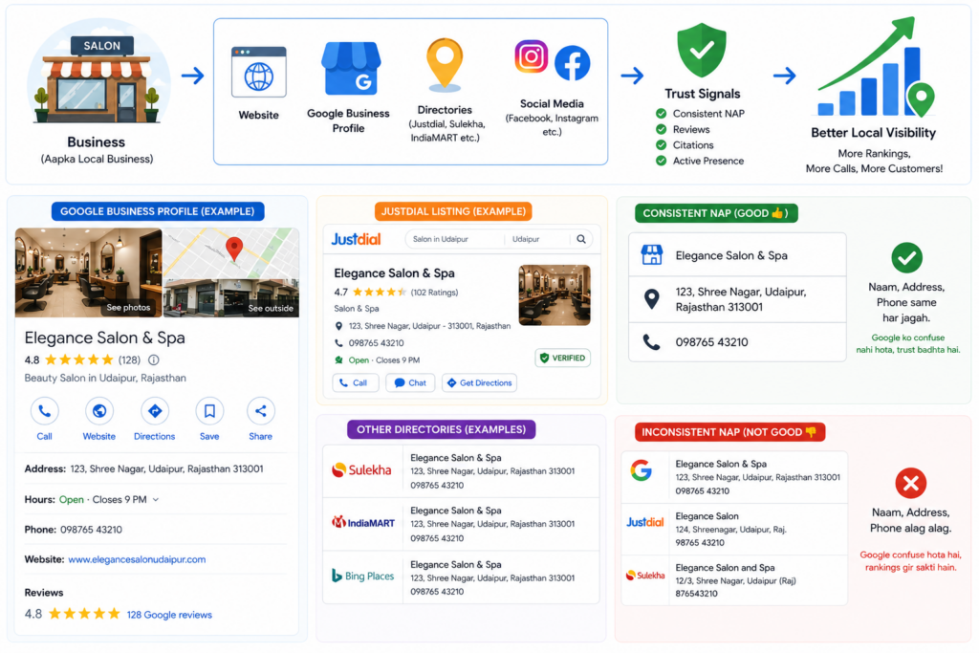The width and height of the screenshot is (979, 653).
Task: Click "124, Shreenagar, Udaipur, Raj." address
Action: (730, 530)
